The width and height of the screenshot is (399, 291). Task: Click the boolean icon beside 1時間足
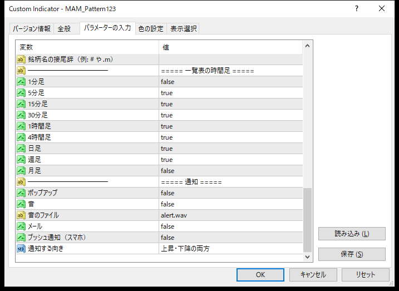coord(21,126)
